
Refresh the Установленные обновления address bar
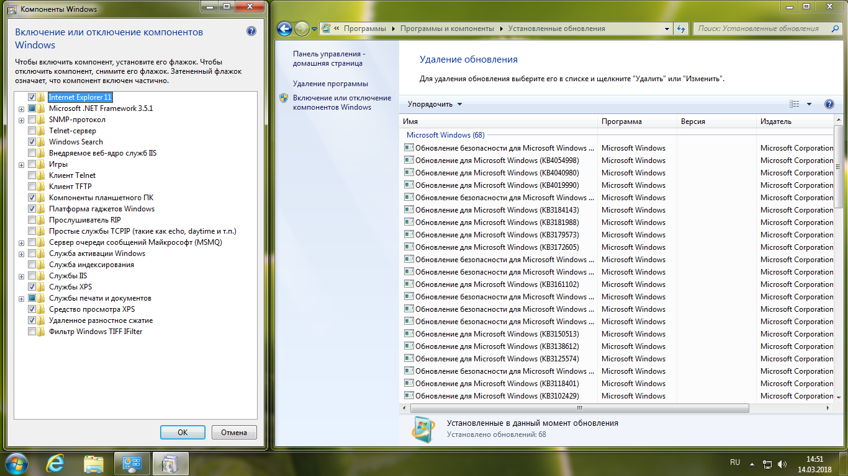tap(682, 29)
